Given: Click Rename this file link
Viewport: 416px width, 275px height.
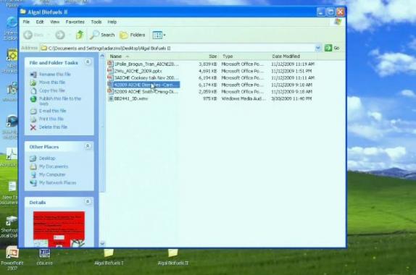Looking at the screenshot, I should 54,75.
